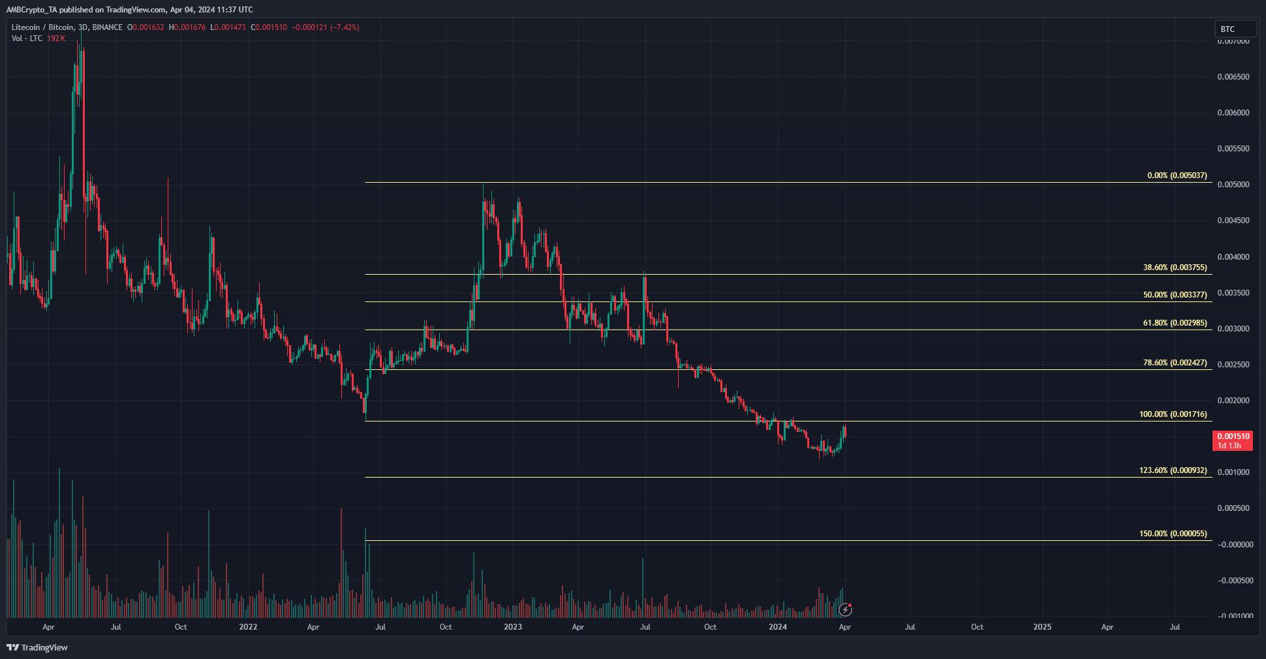Select the 78.60% (0.002427) Fibonacci label
The width and height of the screenshot is (1266, 659).
pyautogui.click(x=1175, y=363)
